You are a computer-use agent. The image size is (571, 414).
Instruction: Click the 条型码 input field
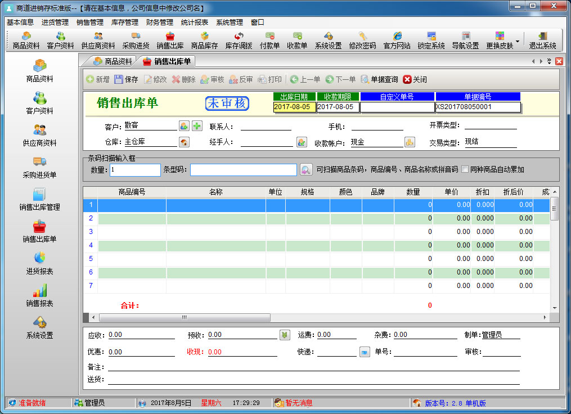pyautogui.click(x=243, y=169)
